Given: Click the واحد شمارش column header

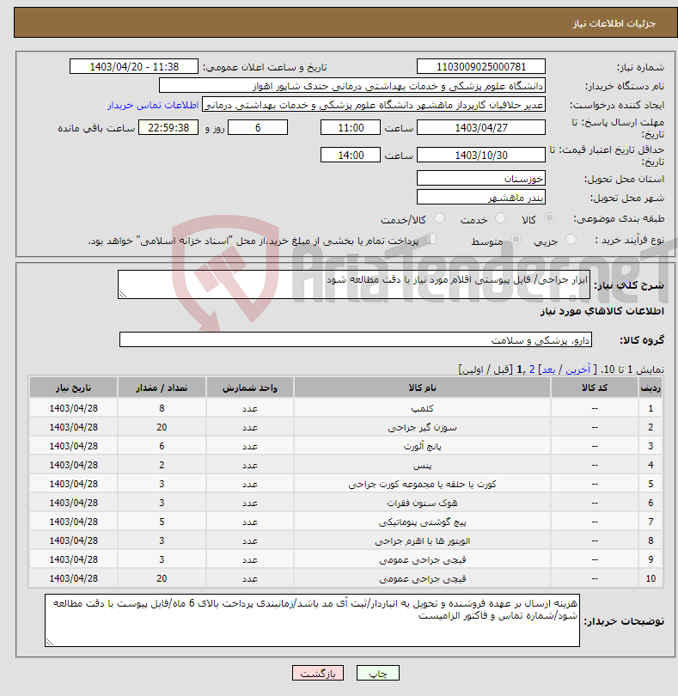Looking at the screenshot, I should tap(249, 388).
